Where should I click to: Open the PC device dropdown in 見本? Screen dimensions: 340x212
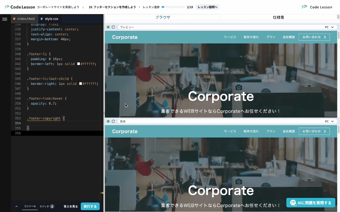coord(329,121)
